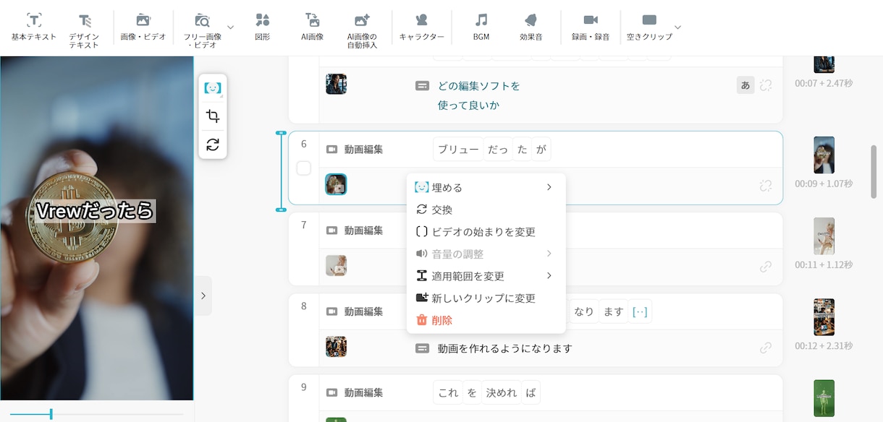Select ビデオの始まりを変更 menu entry
This screenshot has width=883, height=422.
click(486, 232)
